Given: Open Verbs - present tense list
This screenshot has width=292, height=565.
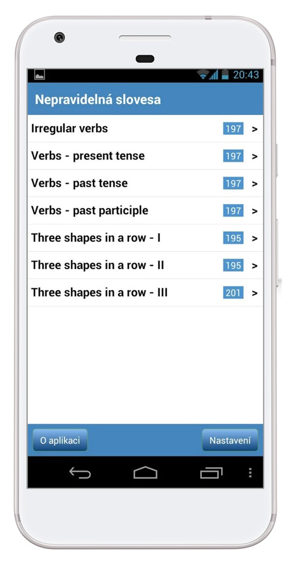Looking at the screenshot, I should [146, 156].
